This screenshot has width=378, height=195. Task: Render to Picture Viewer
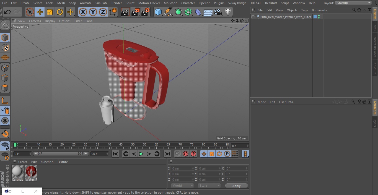pyautogui.click(x=135, y=12)
